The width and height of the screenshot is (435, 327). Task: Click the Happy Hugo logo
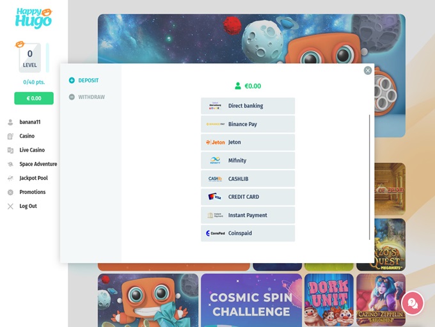tap(33, 17)
